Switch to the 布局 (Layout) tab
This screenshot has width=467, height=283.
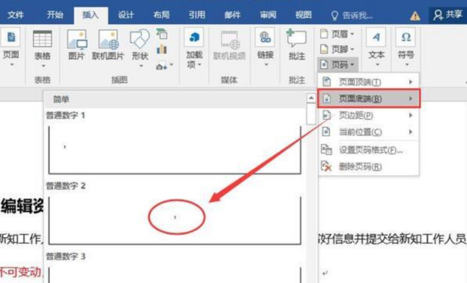pyautogui.click(x=161, y=15)
